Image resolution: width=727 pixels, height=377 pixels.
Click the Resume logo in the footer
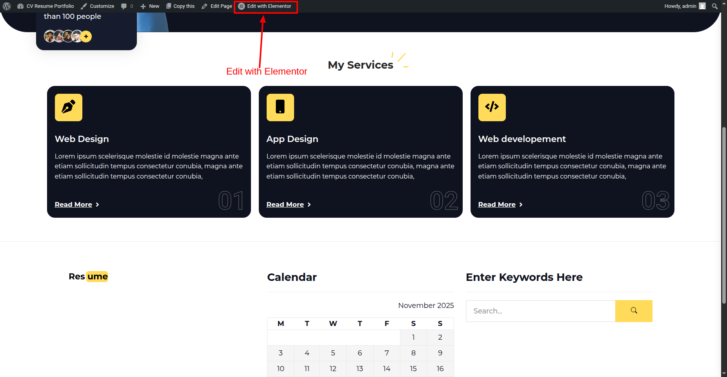88,277
